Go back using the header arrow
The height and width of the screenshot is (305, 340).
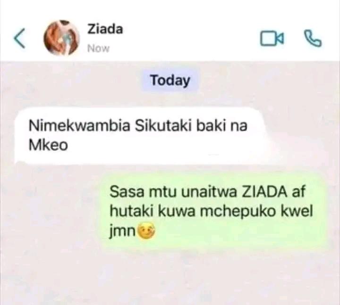tap(19, 38)
